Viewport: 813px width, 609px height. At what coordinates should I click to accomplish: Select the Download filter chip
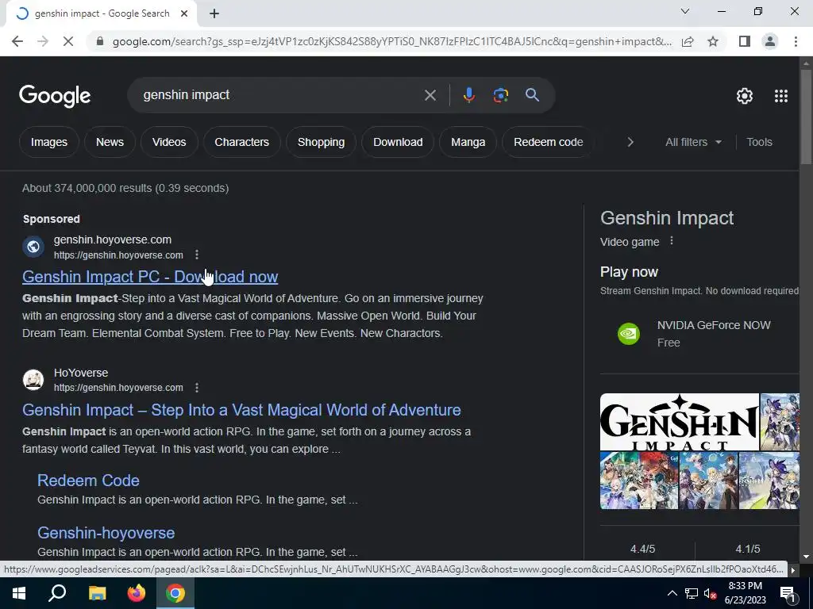click(398, 142)
